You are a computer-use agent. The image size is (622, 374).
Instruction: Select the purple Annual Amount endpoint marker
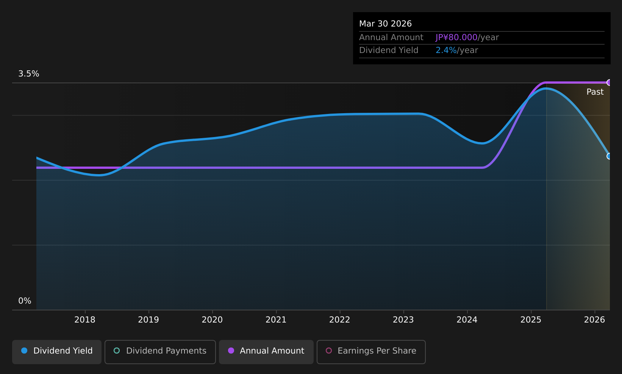tap(609, 83)
